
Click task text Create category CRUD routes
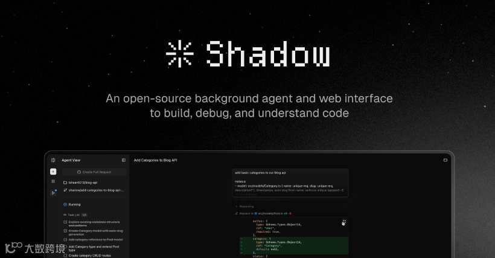coord(90,256)
